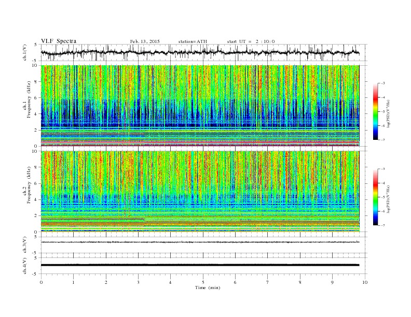Click the 'ch.1(V)' waveform axis label
Screen dimensions: 411x317
(25, 53)
